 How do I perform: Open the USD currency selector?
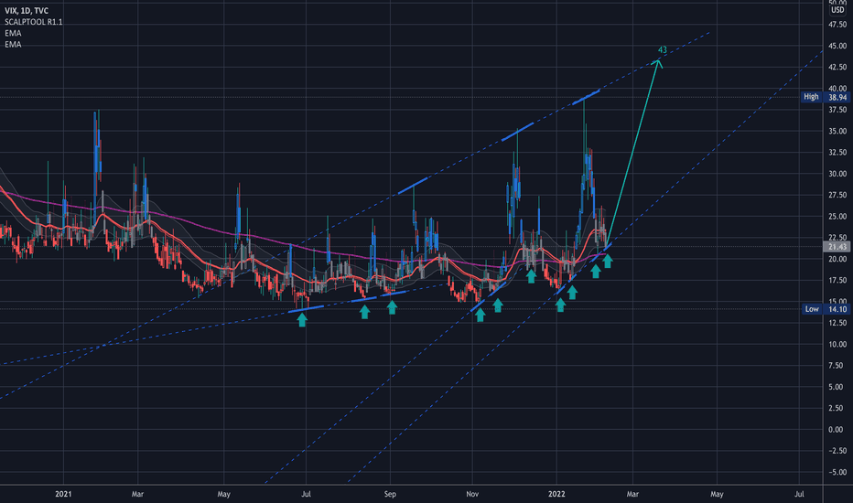837,10
